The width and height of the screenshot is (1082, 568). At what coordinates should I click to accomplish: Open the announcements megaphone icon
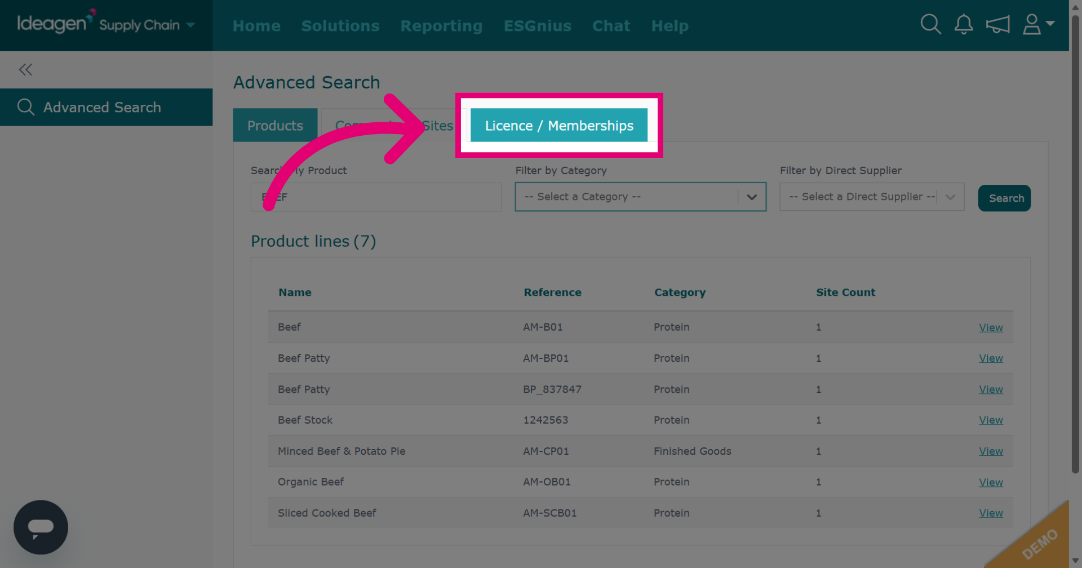997,24
